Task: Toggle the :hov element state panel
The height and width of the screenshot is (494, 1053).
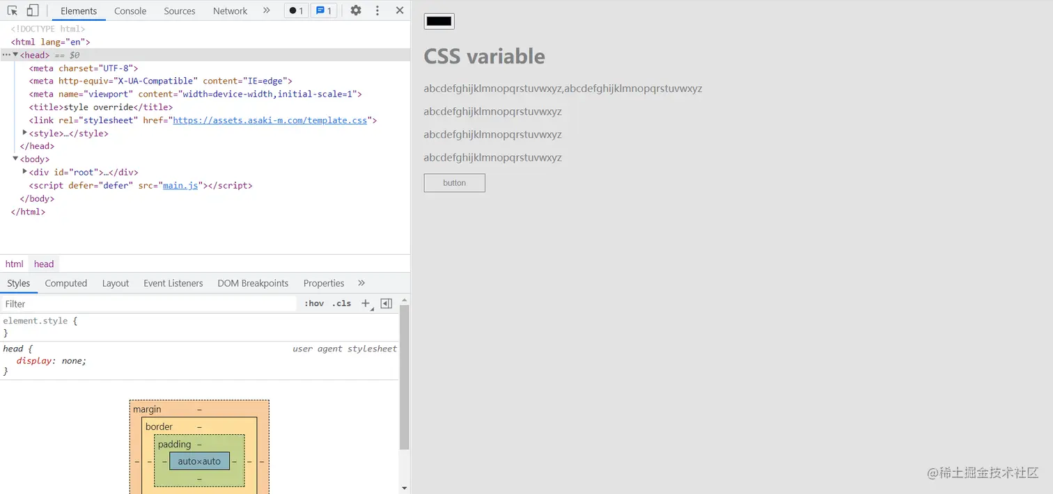Action: click(x=314, y=303)
